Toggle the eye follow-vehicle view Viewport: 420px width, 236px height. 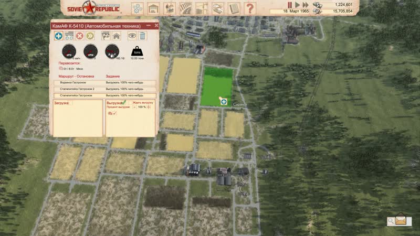click(132, 36)
